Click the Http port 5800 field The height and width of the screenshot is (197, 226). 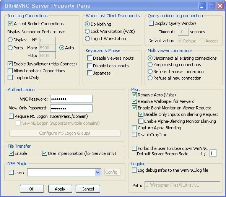click(x=47, y=55)
